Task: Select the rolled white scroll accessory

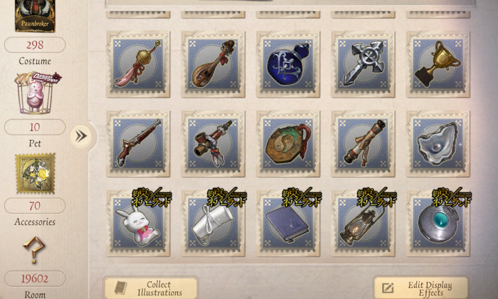Action: coord(213,223)
